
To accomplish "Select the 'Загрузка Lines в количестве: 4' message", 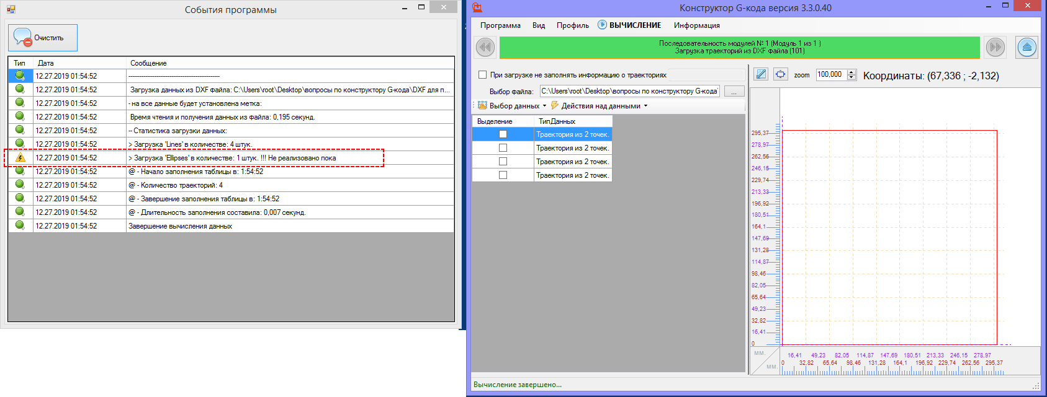I will [290, 144].
